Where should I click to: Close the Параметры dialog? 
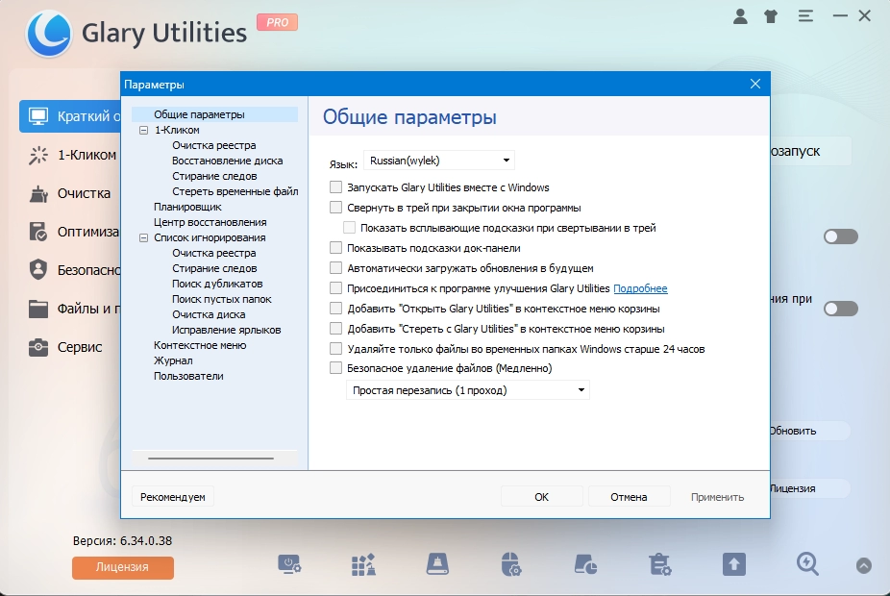pyautogui.click(x=755, y=84)
